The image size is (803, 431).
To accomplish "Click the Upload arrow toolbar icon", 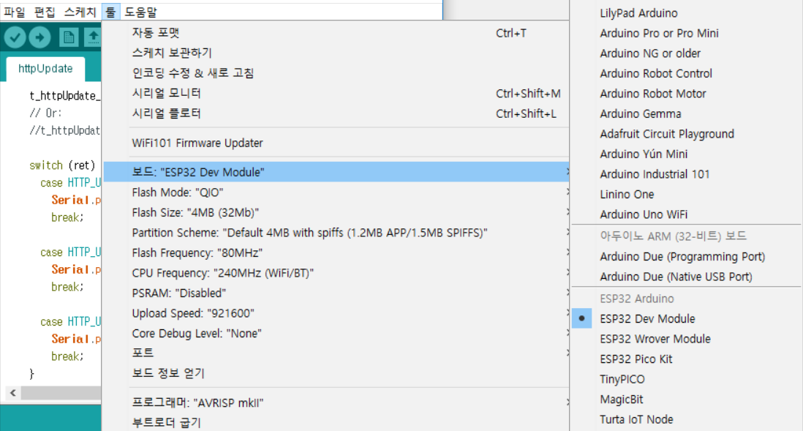I will pyautogui.click(x=39, y=37).
